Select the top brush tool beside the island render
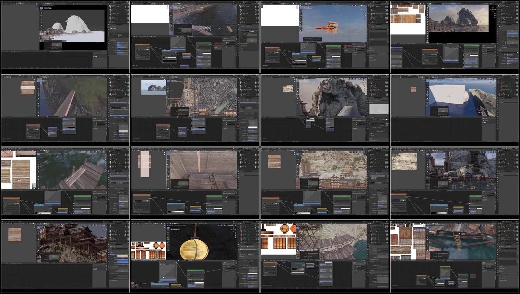Image resolution: width=520 pixels, height=294 pixels. 427,8
